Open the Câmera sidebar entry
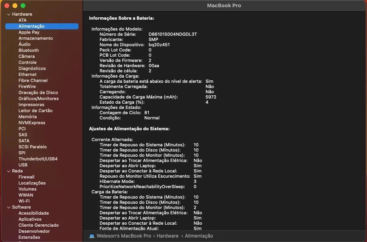The image size is (367, 242). (27, 56)
